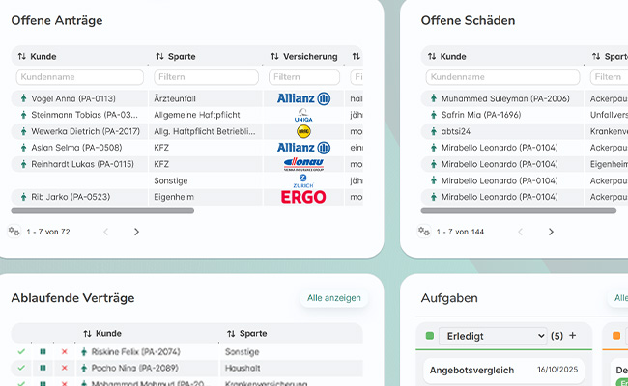Click person icon next to Steinmann Tobias
628x386 pixels.
[x=23, y=115]
